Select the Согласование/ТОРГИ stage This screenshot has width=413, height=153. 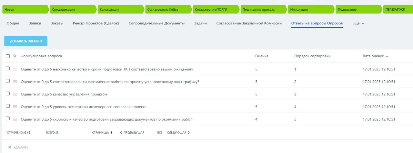click(x=217, y=10)
